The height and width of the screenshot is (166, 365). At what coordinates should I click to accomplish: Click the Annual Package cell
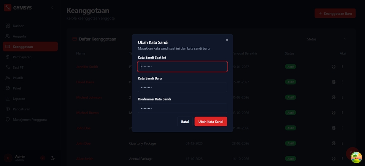click(141, 159)
